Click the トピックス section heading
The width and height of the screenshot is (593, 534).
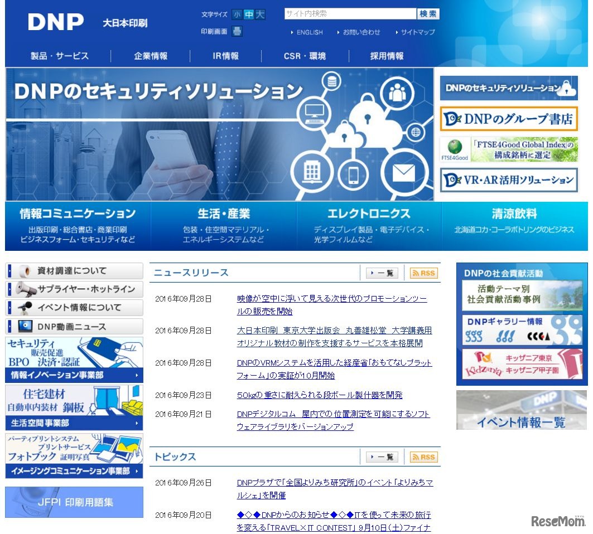pyautogui.click(x=175, y=457)
